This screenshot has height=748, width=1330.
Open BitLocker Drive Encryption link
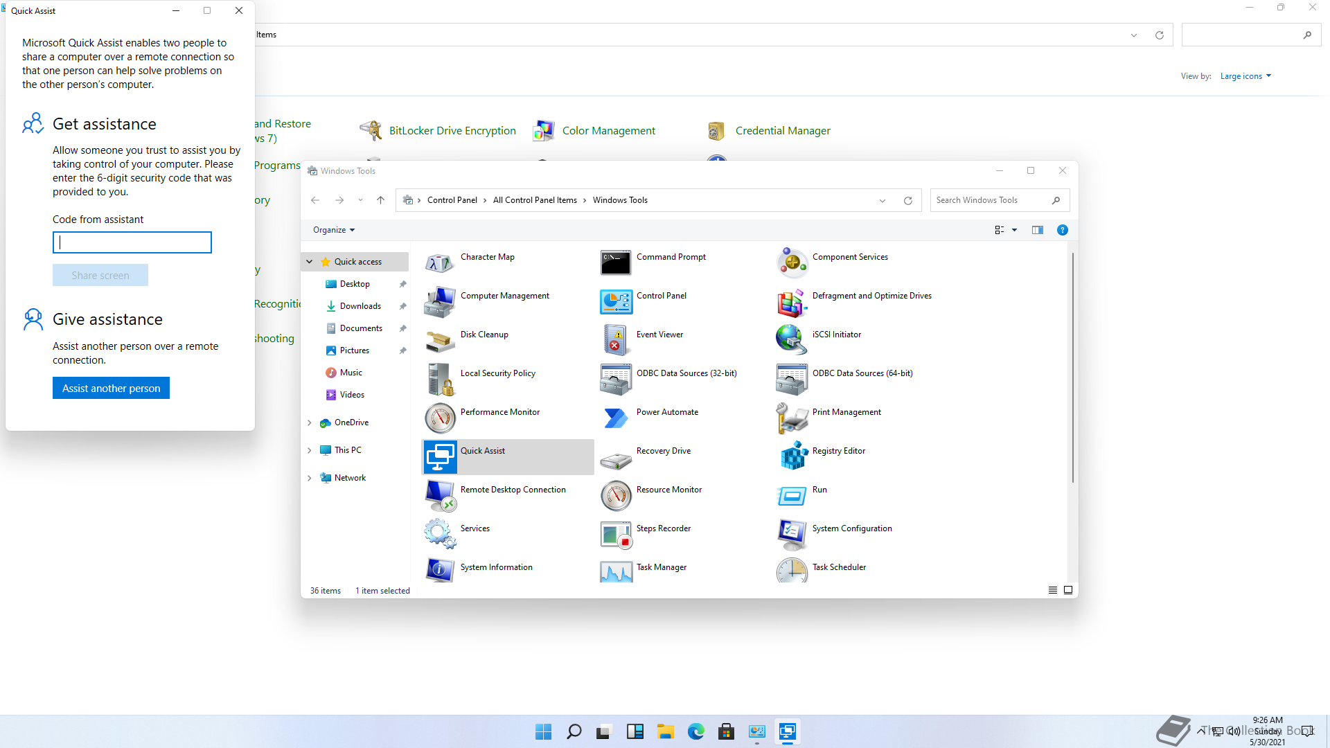click(x=452, y=130)
